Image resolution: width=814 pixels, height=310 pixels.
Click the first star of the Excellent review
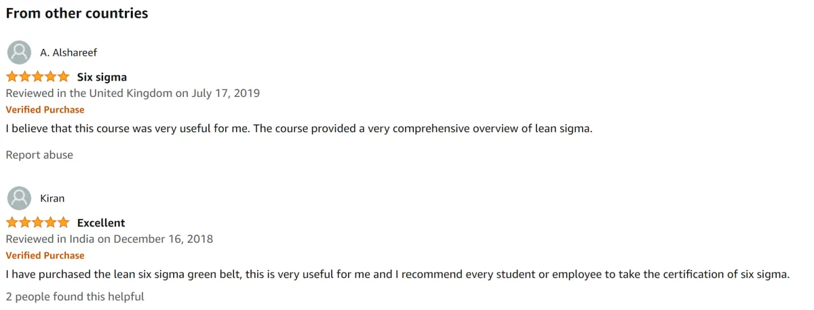pos(12,222)
